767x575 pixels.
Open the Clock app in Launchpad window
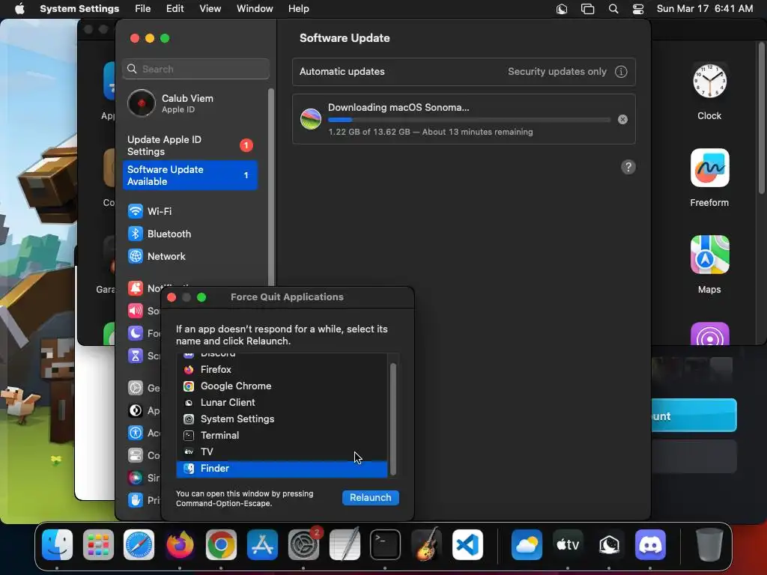(709, 81)
